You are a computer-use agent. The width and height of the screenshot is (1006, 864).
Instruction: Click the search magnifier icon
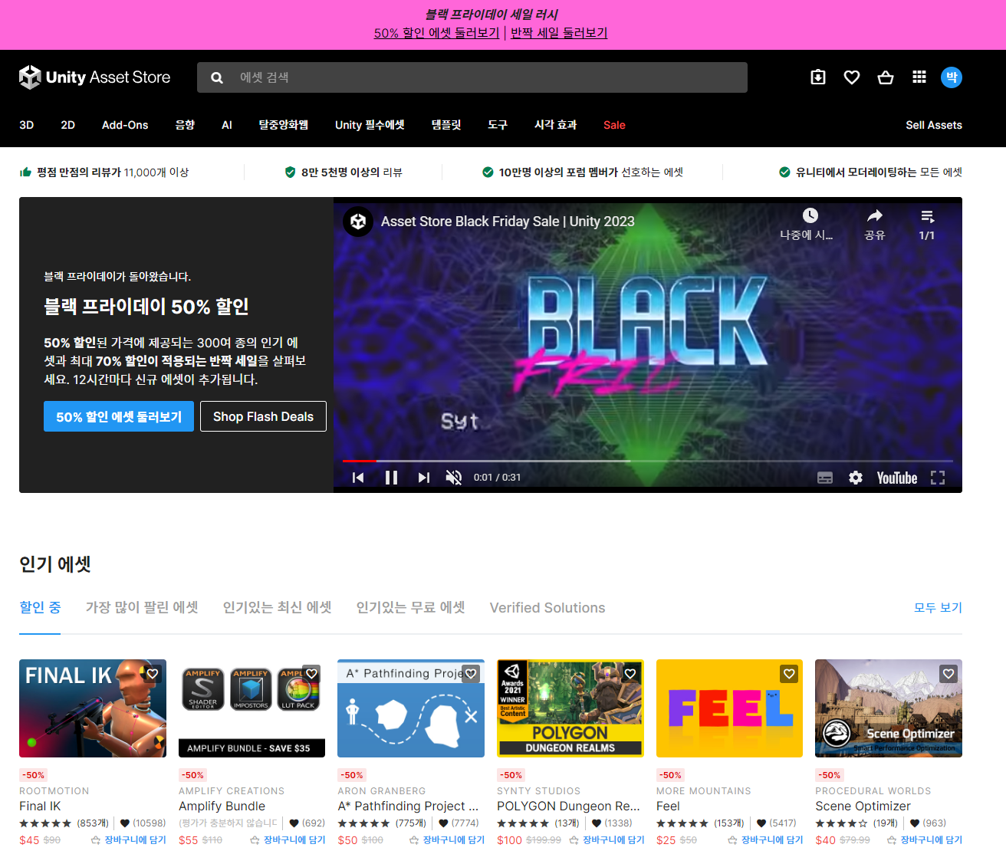click(x=217, y=77)
